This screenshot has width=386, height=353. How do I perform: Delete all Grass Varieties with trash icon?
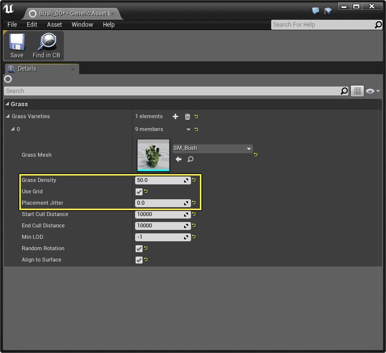coord(188,117)
